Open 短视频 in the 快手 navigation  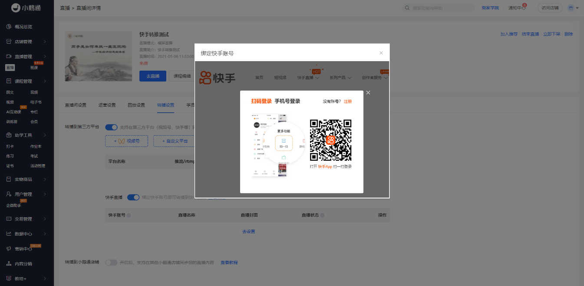click(280, 78)
